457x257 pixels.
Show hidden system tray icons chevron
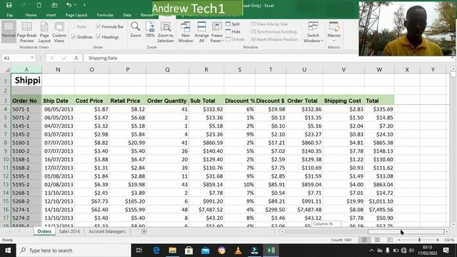[x=371, y=251]
